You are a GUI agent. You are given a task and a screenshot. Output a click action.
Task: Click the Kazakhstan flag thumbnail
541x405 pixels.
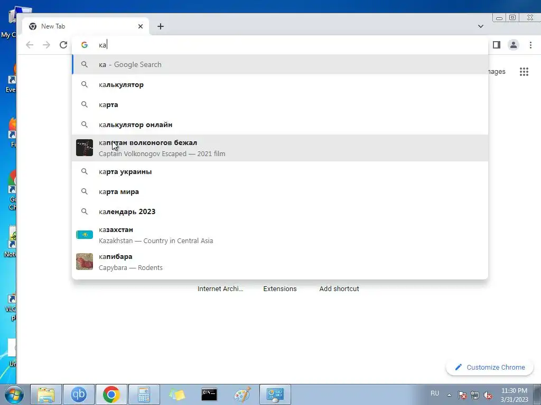[85, 235]
